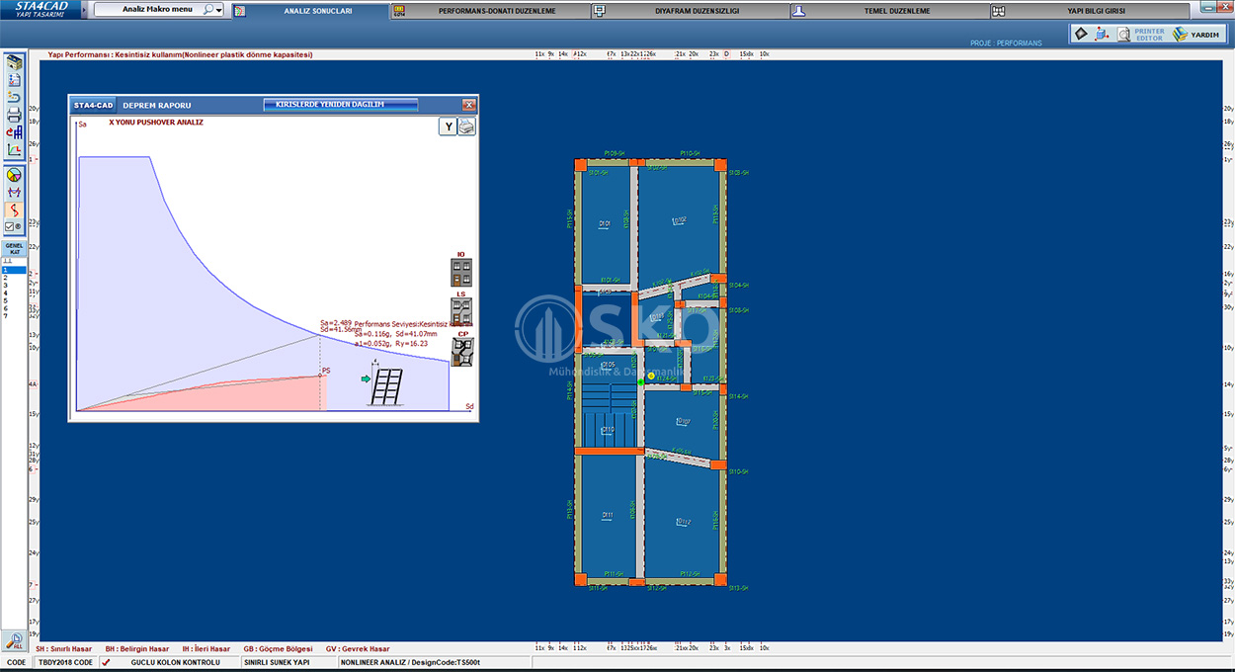Image resolution: width=1235 pixels, height=672 pixels.
Task: Switch to TEMEL DUZENLEME tab
Action: 889,11
